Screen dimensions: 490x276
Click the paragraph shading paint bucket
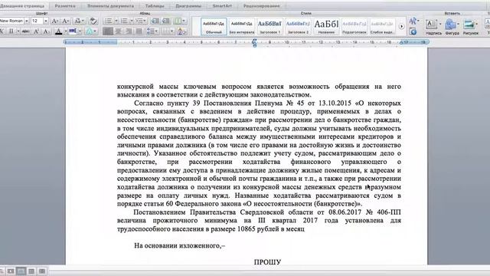pyautogui.click(x=181, y=31)
